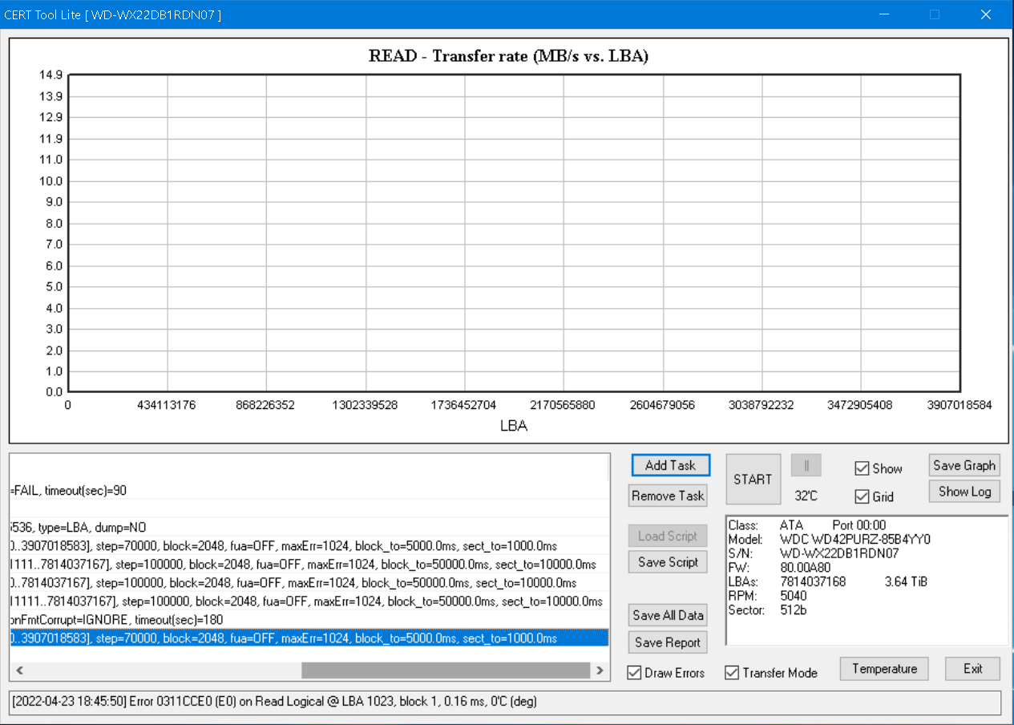Open the log with Show Log
The image size is (1014, 725).
pos(964,492)
